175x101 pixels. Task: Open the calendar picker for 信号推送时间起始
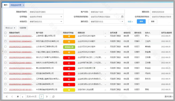pyautogui.click(x=122, y=17)
